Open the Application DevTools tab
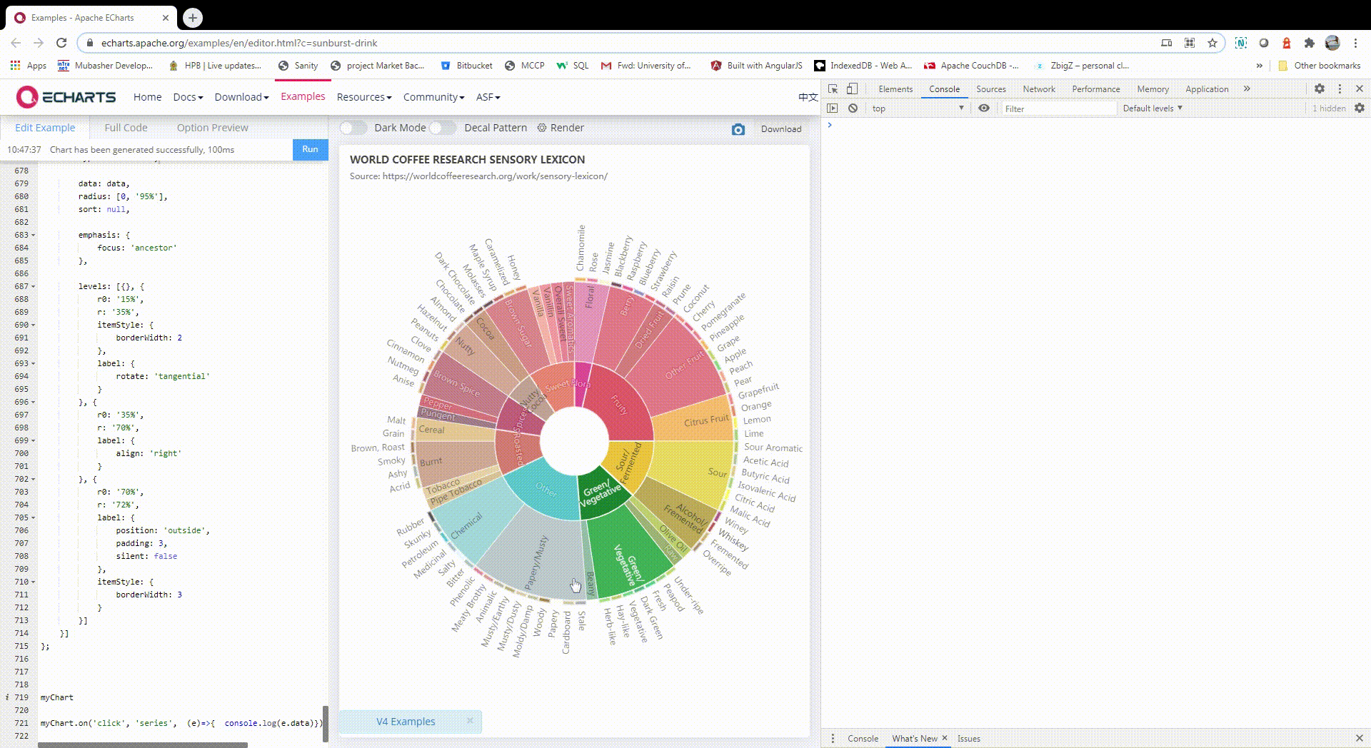The height and width of the screenshot is (748, 1371). pyautogui.click(x=1207, y=89)
